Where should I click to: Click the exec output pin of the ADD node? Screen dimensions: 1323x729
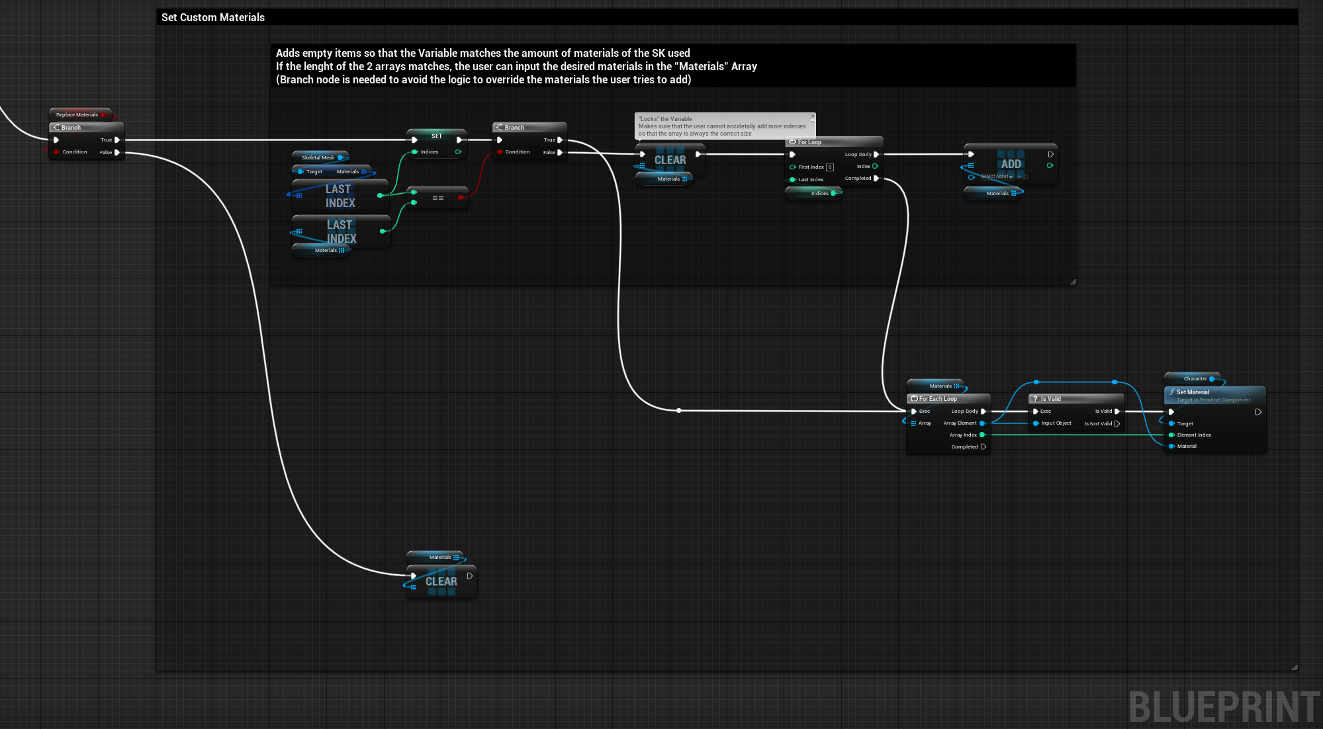tap(1050, 154)
